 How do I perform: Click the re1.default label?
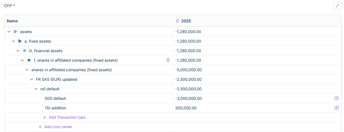point(50,89)
